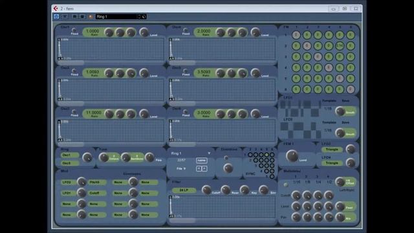Click the mod amount knob between LFO1 and Cutoff

click(82, 193)
